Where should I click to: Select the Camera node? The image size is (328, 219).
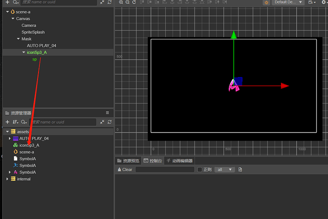click(29, 26)
